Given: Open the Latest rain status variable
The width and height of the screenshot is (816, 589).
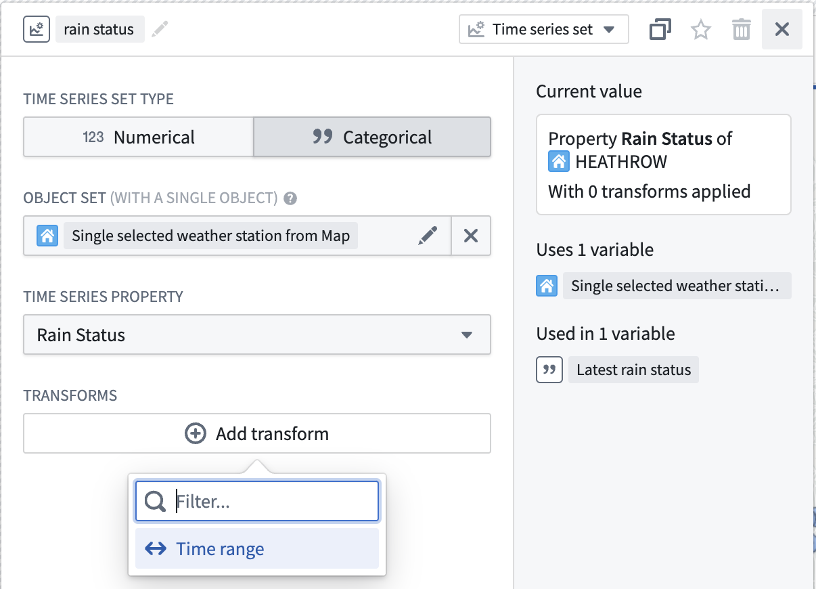Looking at the screenshot, I should pos(634,370).
